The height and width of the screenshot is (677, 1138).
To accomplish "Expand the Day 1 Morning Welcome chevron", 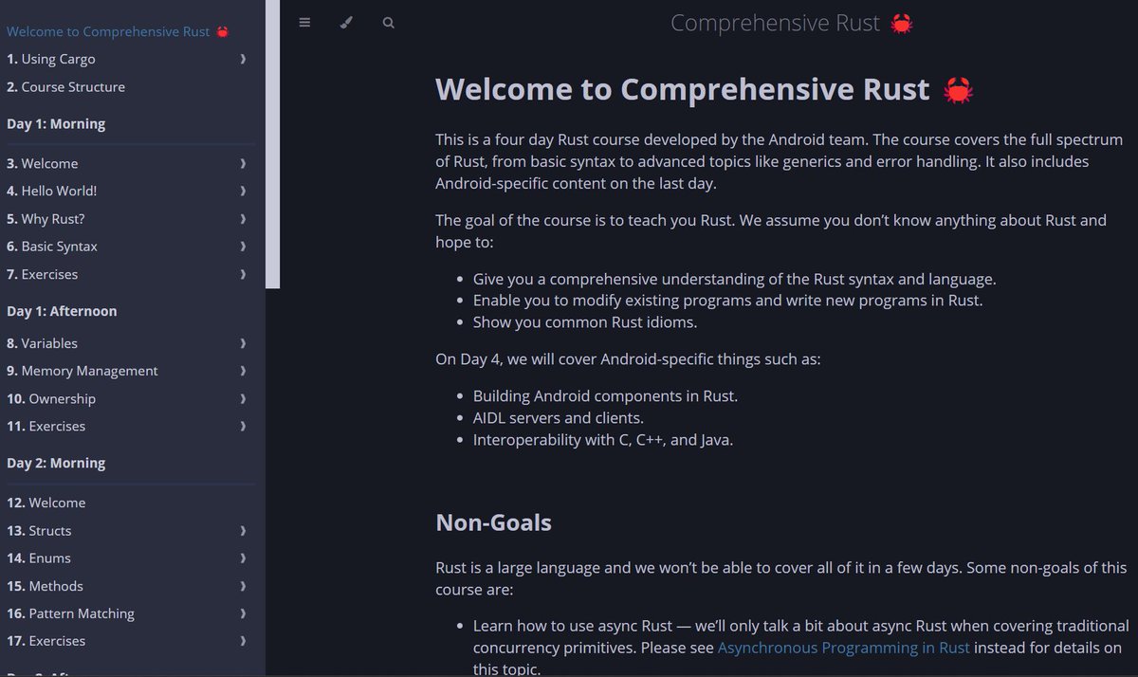I will 243,163.
